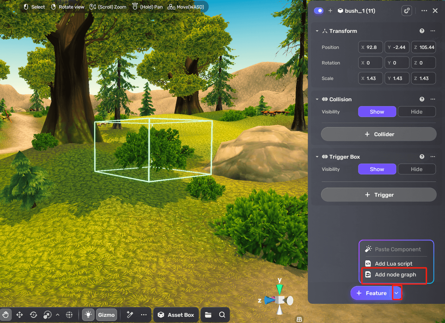Screen dimensions: 445x323
Task: Set Collision visibility to Hide
Action: (416, 112)
